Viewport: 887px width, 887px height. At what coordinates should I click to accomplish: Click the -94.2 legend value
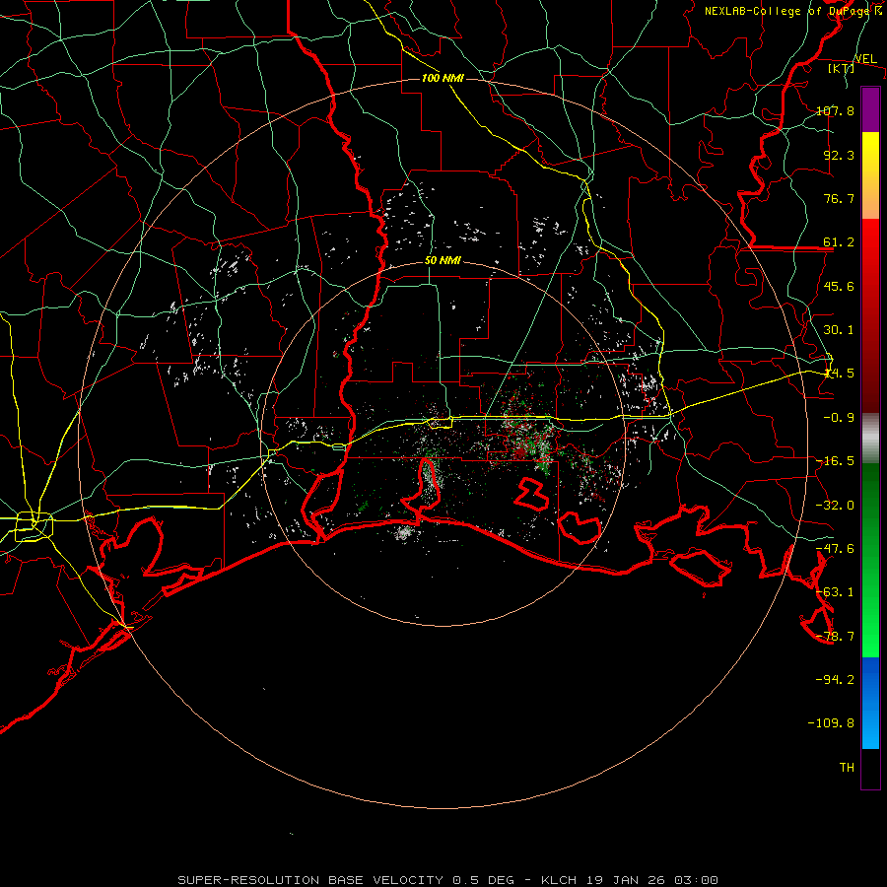click(x=835, y=679)
